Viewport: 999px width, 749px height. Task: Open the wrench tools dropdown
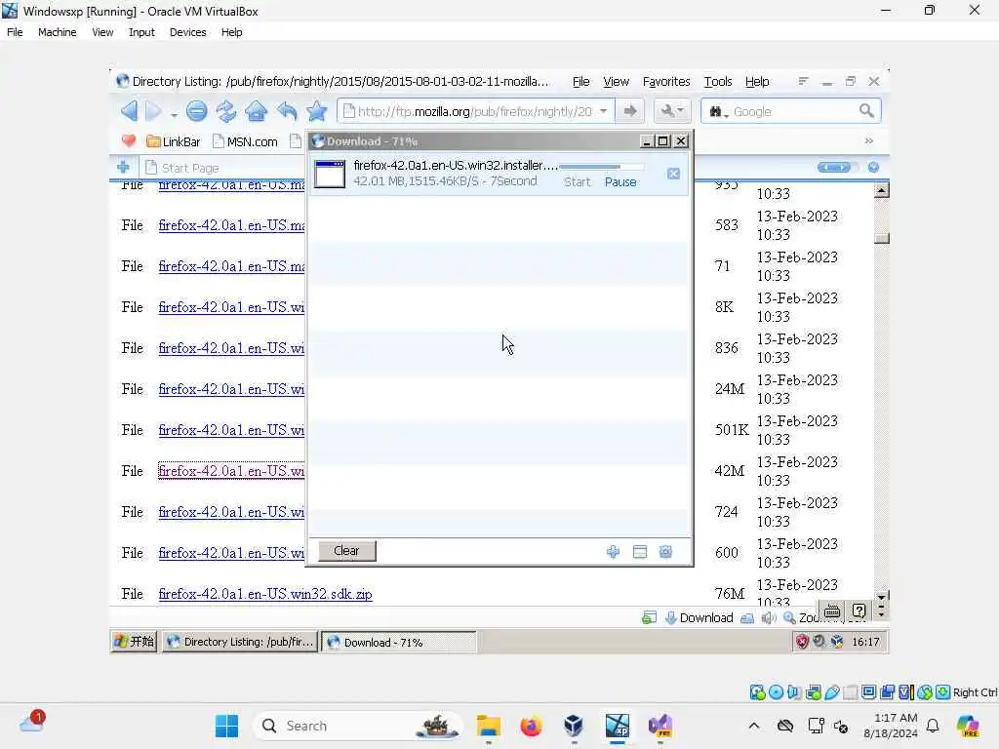tap(671, 111)
